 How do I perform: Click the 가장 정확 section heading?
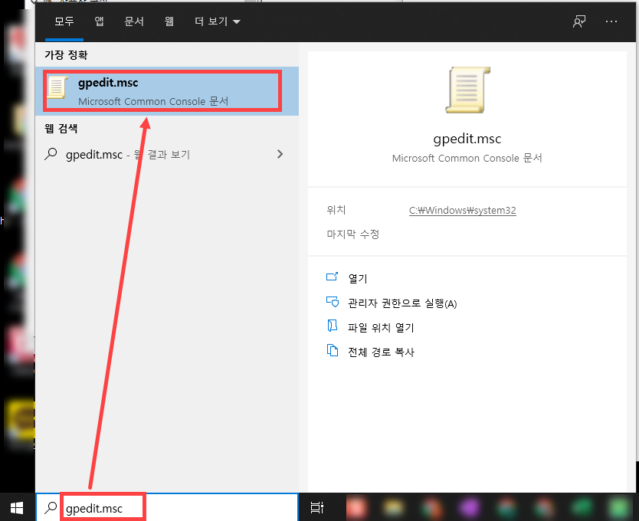point(66,54)
